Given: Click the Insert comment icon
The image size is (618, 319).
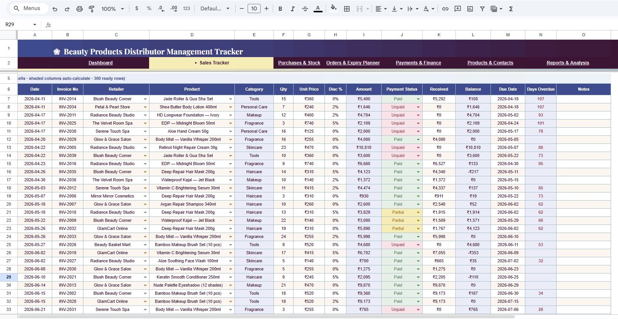Looking at the screenshot, I should pyautogui.click(x=458, y=8).
